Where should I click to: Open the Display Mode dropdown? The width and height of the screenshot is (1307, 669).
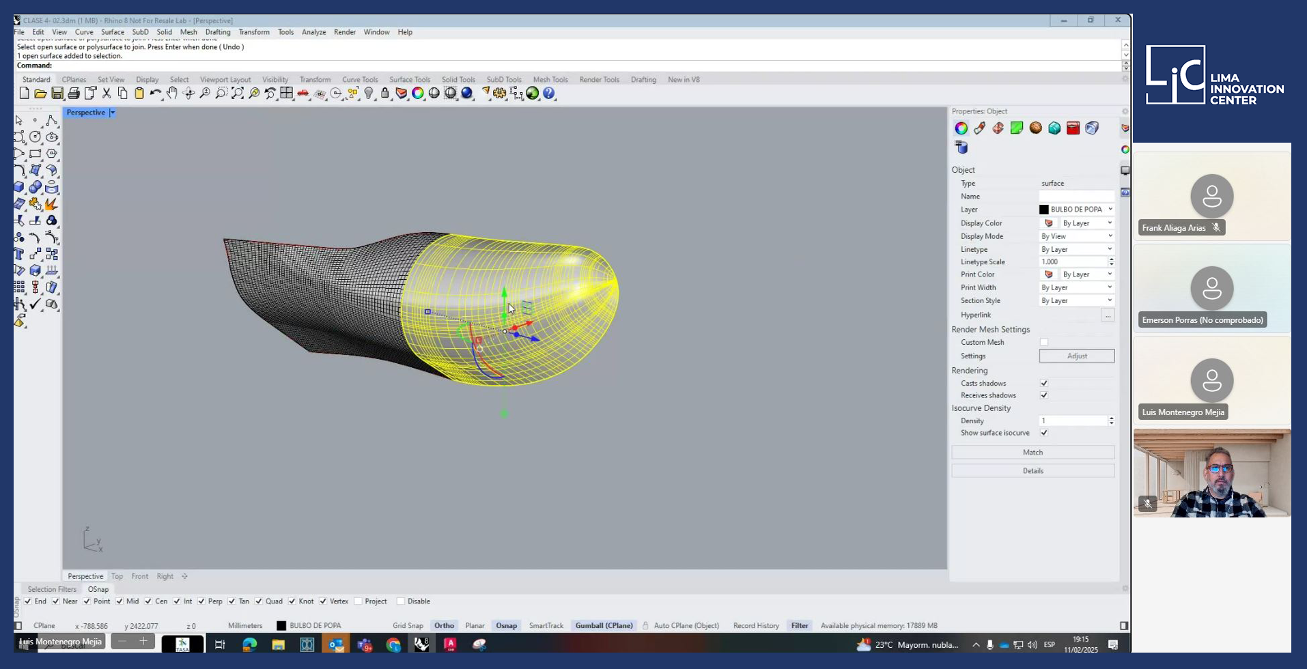pos(1077,236)
